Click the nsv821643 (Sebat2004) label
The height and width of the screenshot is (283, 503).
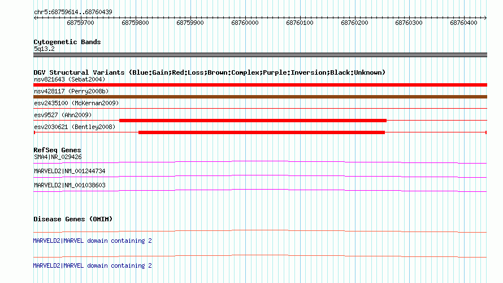click(70, 79)
